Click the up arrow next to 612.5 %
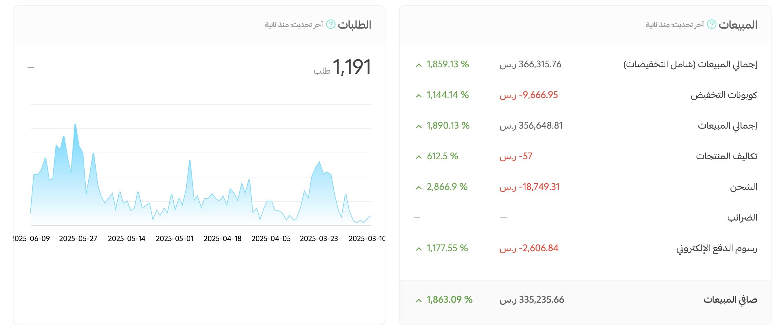Screen dimensions: 781x330 tap(419, 157)
